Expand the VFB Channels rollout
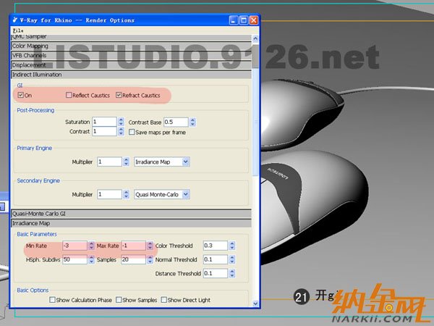This screenshot has height=326, width=434. (x=131, y=56)
